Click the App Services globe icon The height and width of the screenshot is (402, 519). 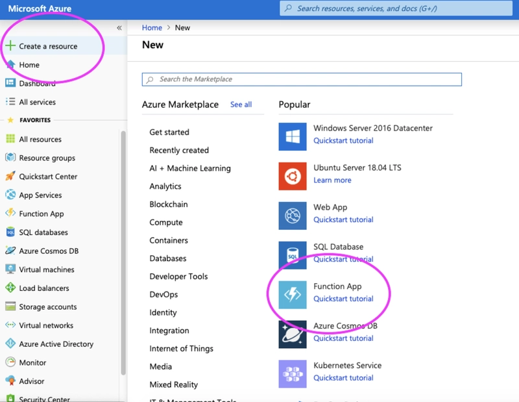coord(10,195)
